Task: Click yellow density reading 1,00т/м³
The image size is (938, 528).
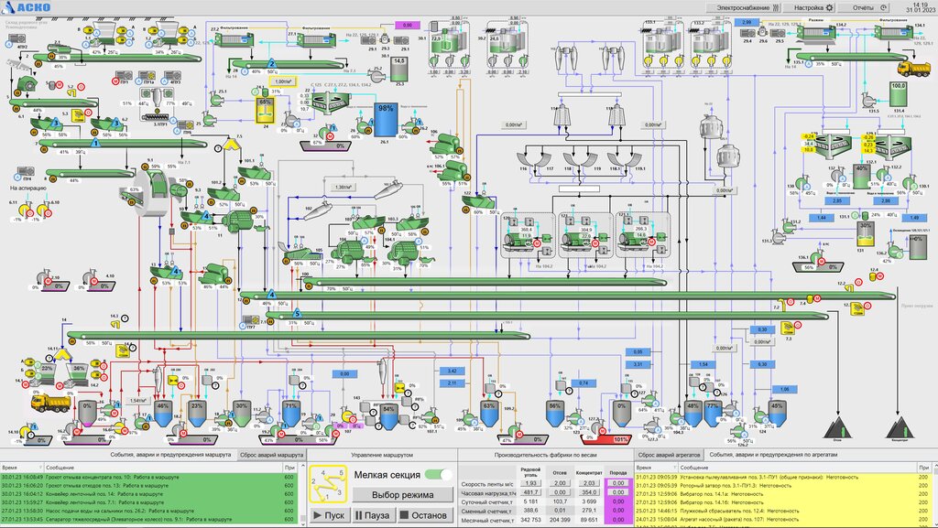Action: [x=282, y=81]
